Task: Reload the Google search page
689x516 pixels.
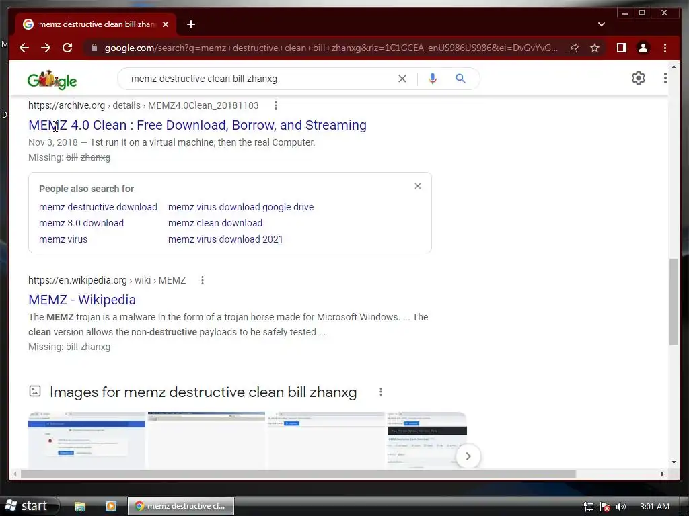Action: tap(67, 48)
